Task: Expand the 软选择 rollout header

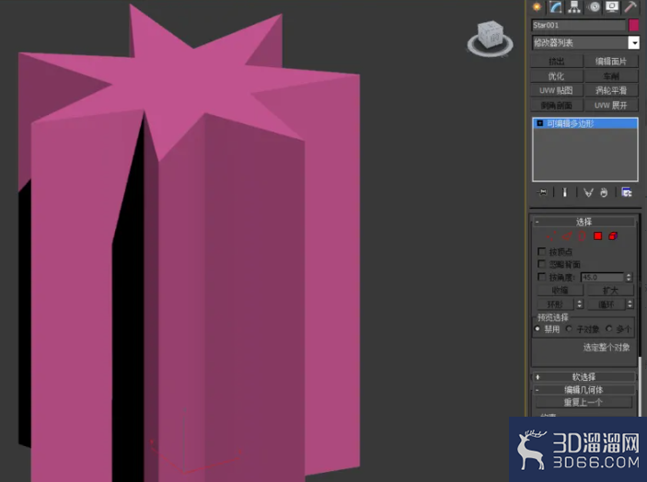Action: pos(583,377)
